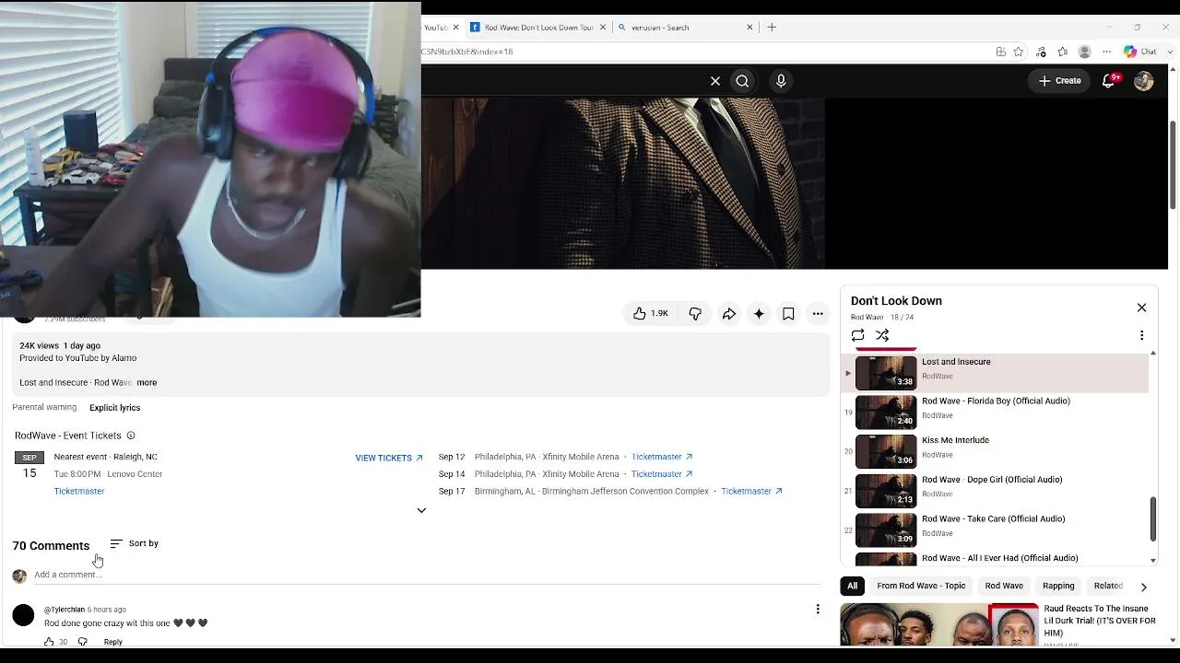Open the Raud Reacts Lil Durk Trial video
The image size is (1180, 663).
click(998, 624)
